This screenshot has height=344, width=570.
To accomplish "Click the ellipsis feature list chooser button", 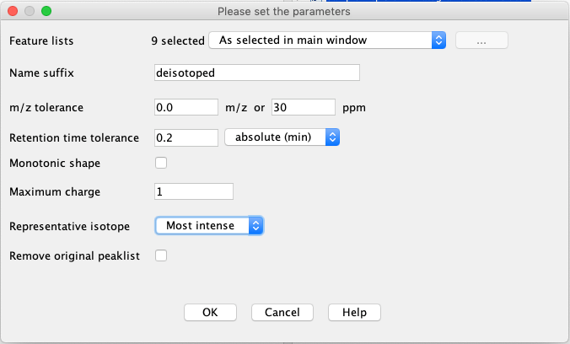I will [x=481, y=40].
